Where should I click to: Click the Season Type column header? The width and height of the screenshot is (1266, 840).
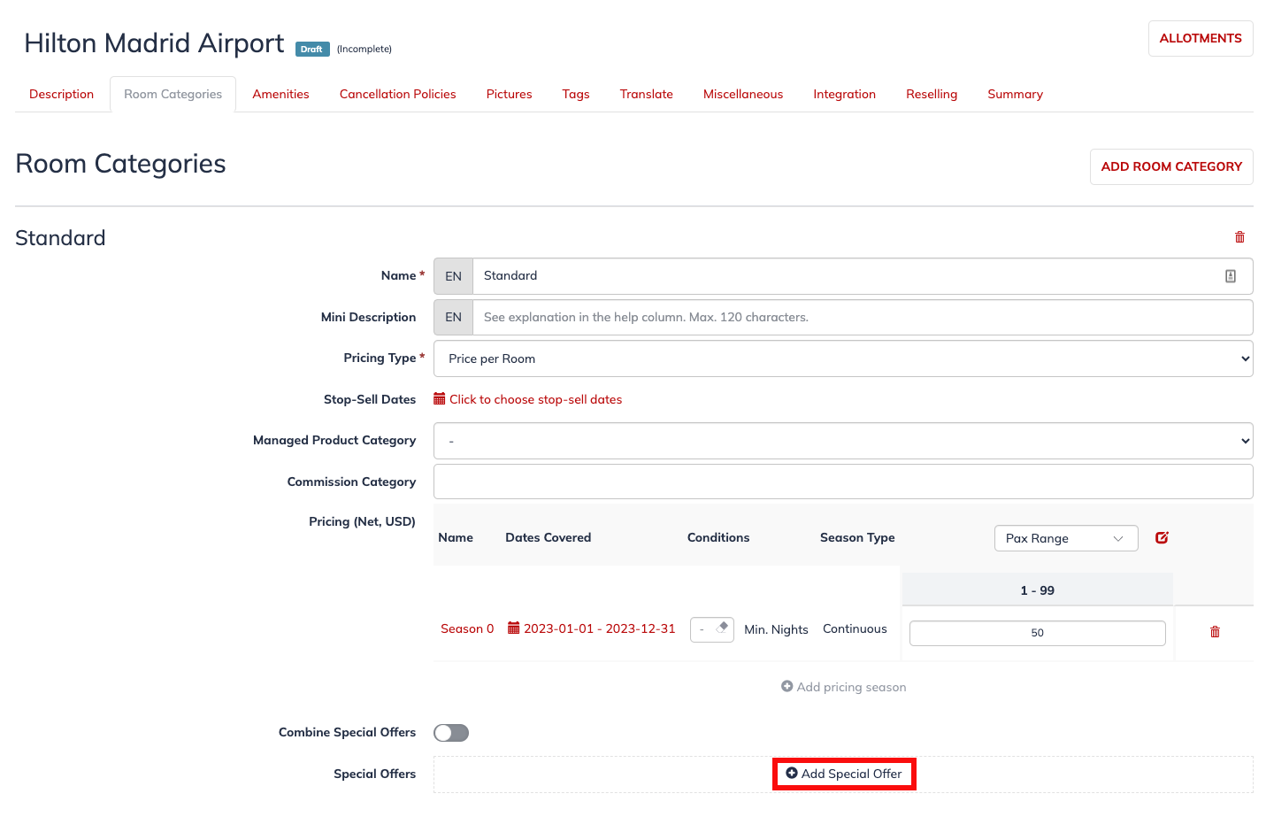point(857,537)
